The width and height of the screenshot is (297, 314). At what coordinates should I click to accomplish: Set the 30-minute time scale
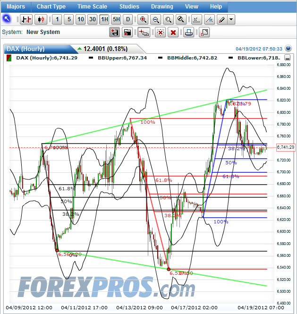tap(93, 19)
